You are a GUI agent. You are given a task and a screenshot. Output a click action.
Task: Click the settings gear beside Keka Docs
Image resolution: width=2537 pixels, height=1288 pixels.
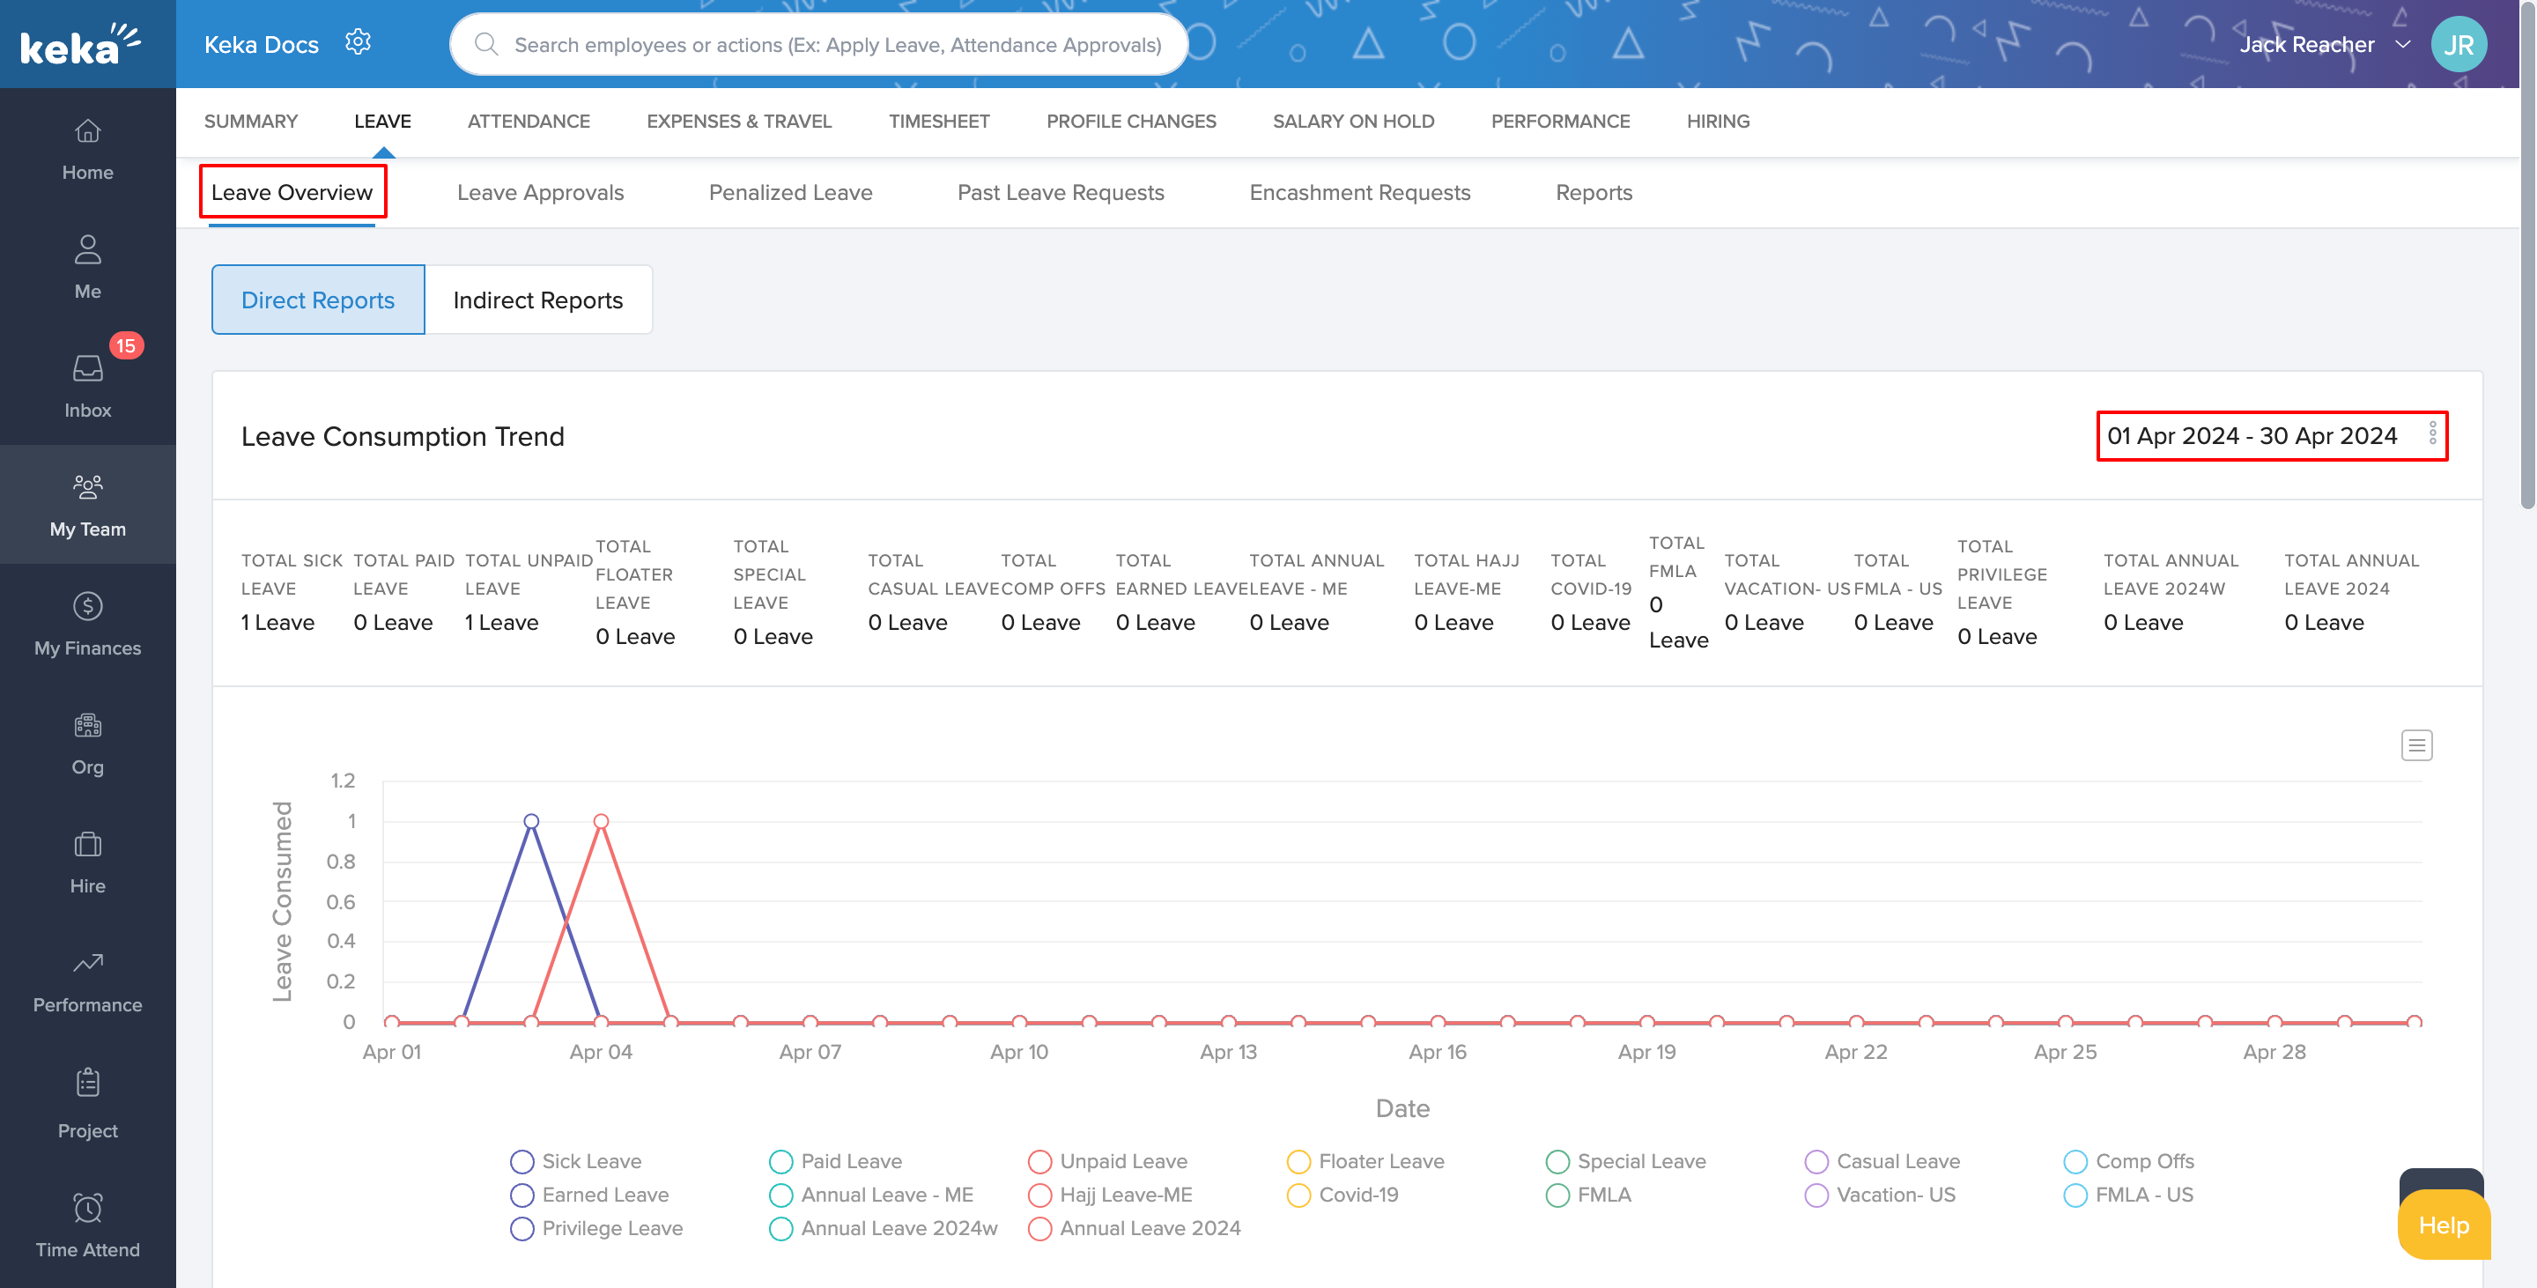pos(358,42)
